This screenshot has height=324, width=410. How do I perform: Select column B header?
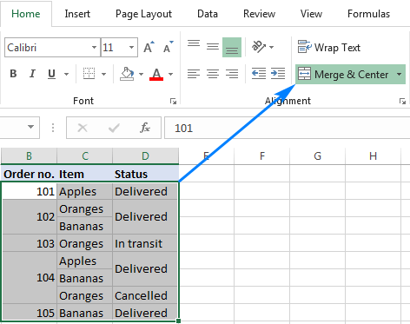[x=29, y=156]
